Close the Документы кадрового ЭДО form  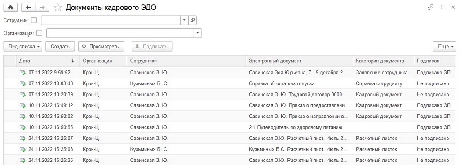pos(453,7)
